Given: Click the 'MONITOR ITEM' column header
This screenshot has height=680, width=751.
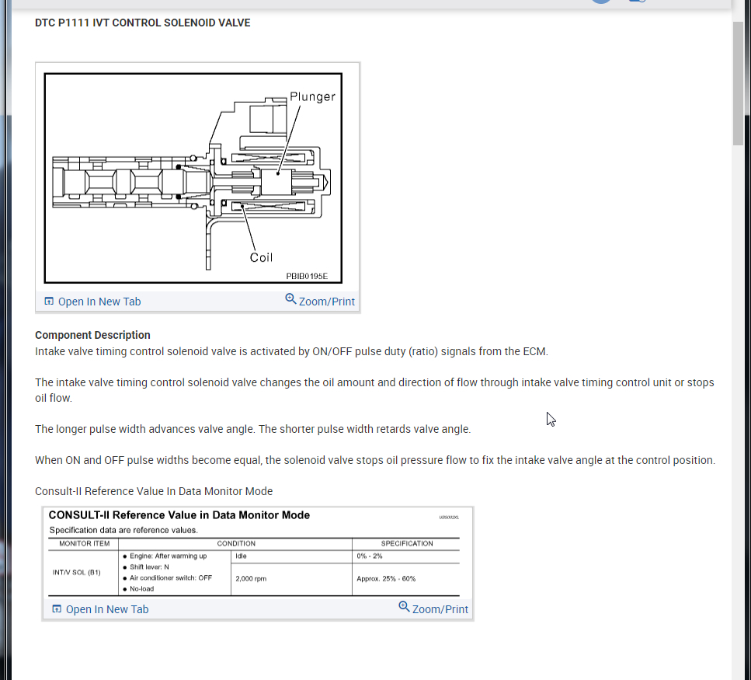Looking at the screenshot, I should point(85,543).
